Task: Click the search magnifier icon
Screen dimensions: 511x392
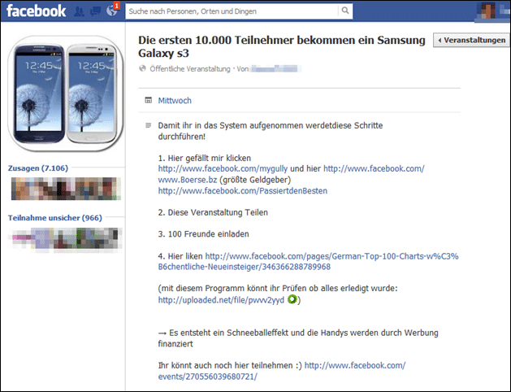Action: 344,11
